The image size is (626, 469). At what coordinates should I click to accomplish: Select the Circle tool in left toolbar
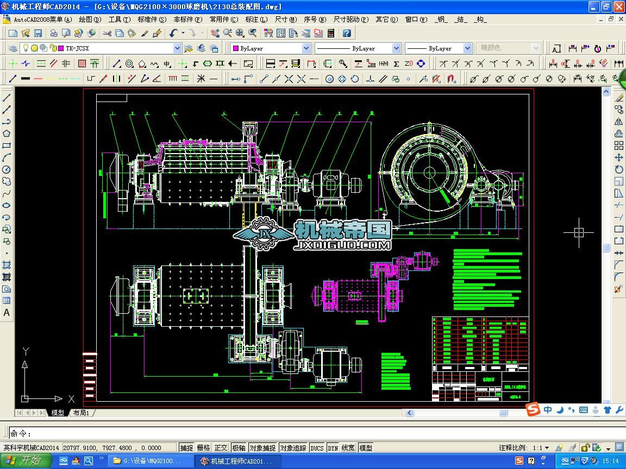pyautogui.click(x=7, y=169)
